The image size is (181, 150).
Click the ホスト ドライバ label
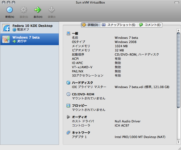click(83, 121)
